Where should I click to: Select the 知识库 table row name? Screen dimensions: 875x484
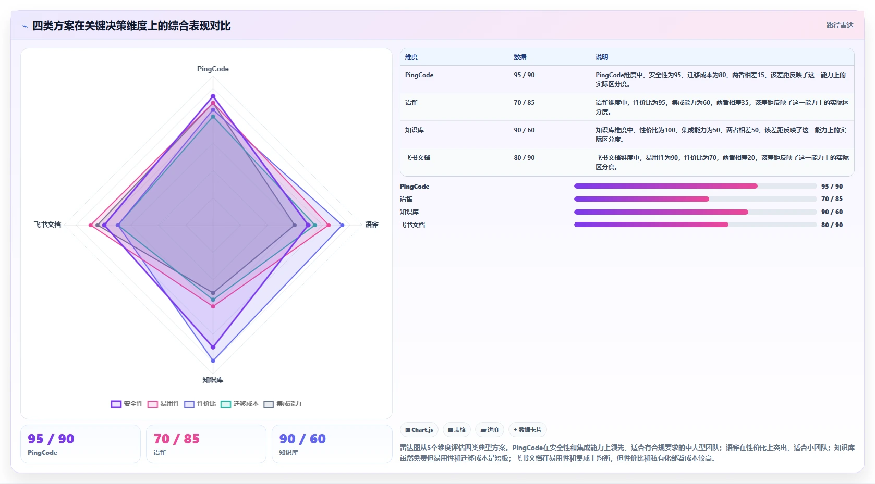pyautogui.click(x=415, y=130)
